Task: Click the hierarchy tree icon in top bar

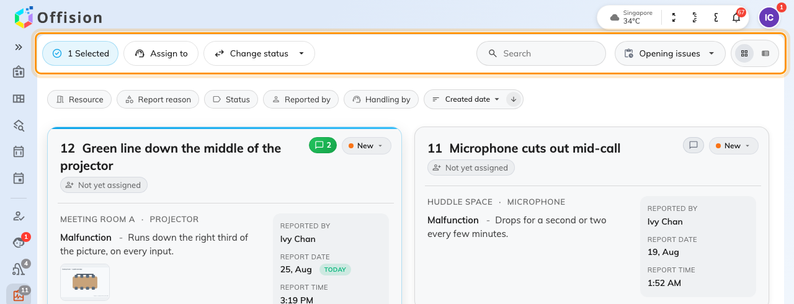Action: click(695, 17)
